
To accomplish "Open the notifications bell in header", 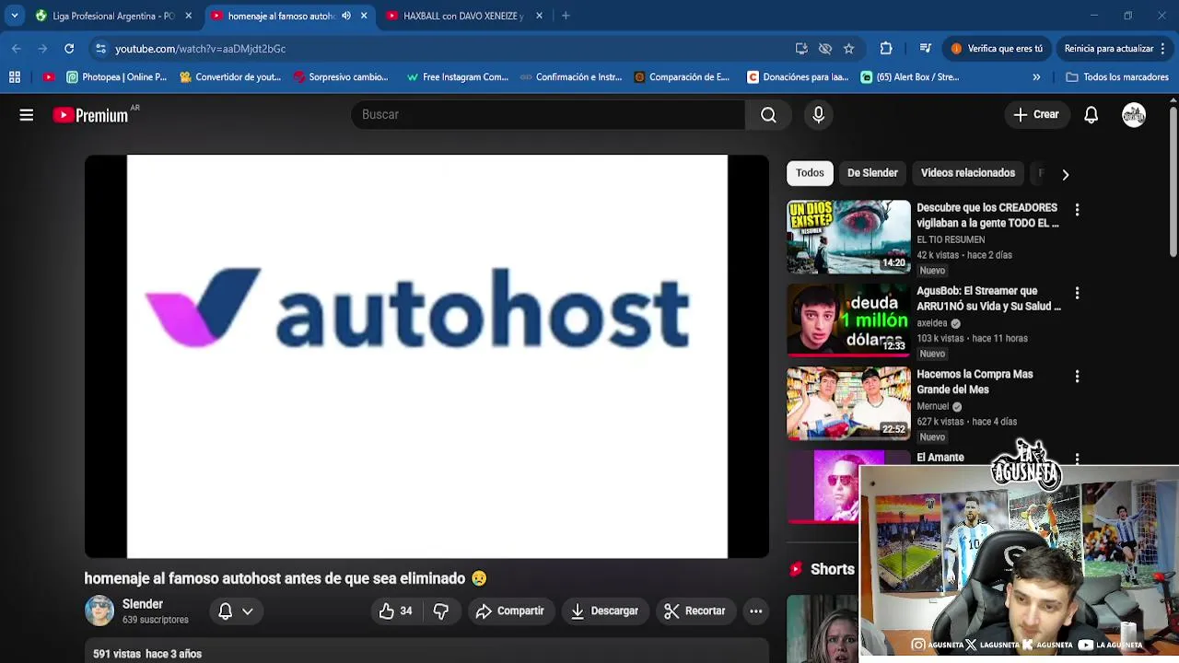I will (1091, 115).
